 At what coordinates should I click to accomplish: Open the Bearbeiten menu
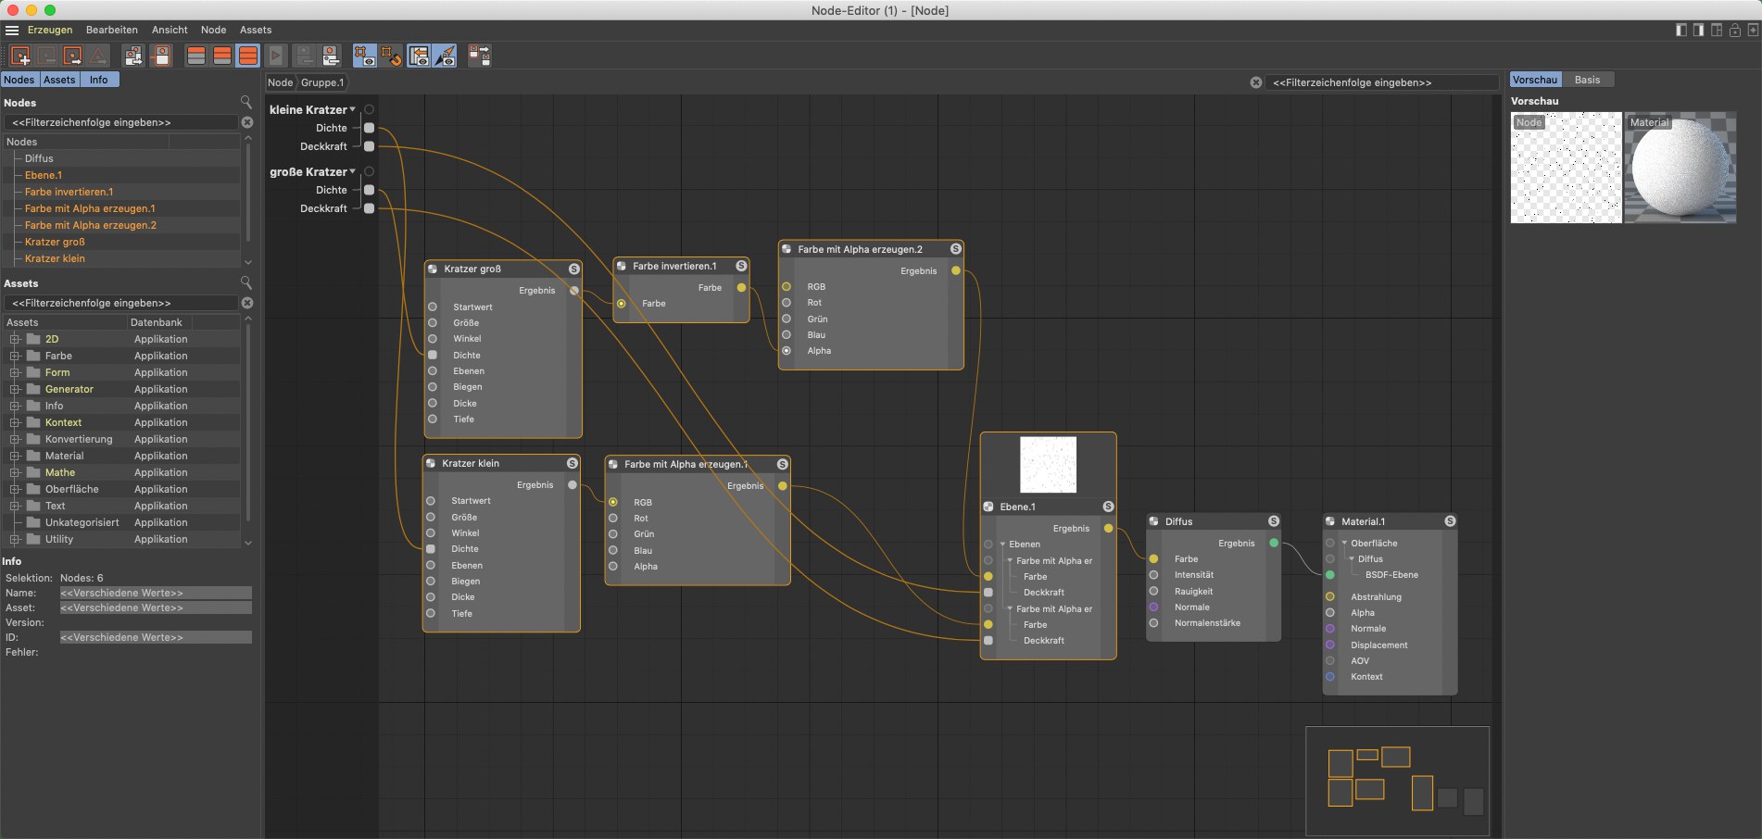point(111,30)
